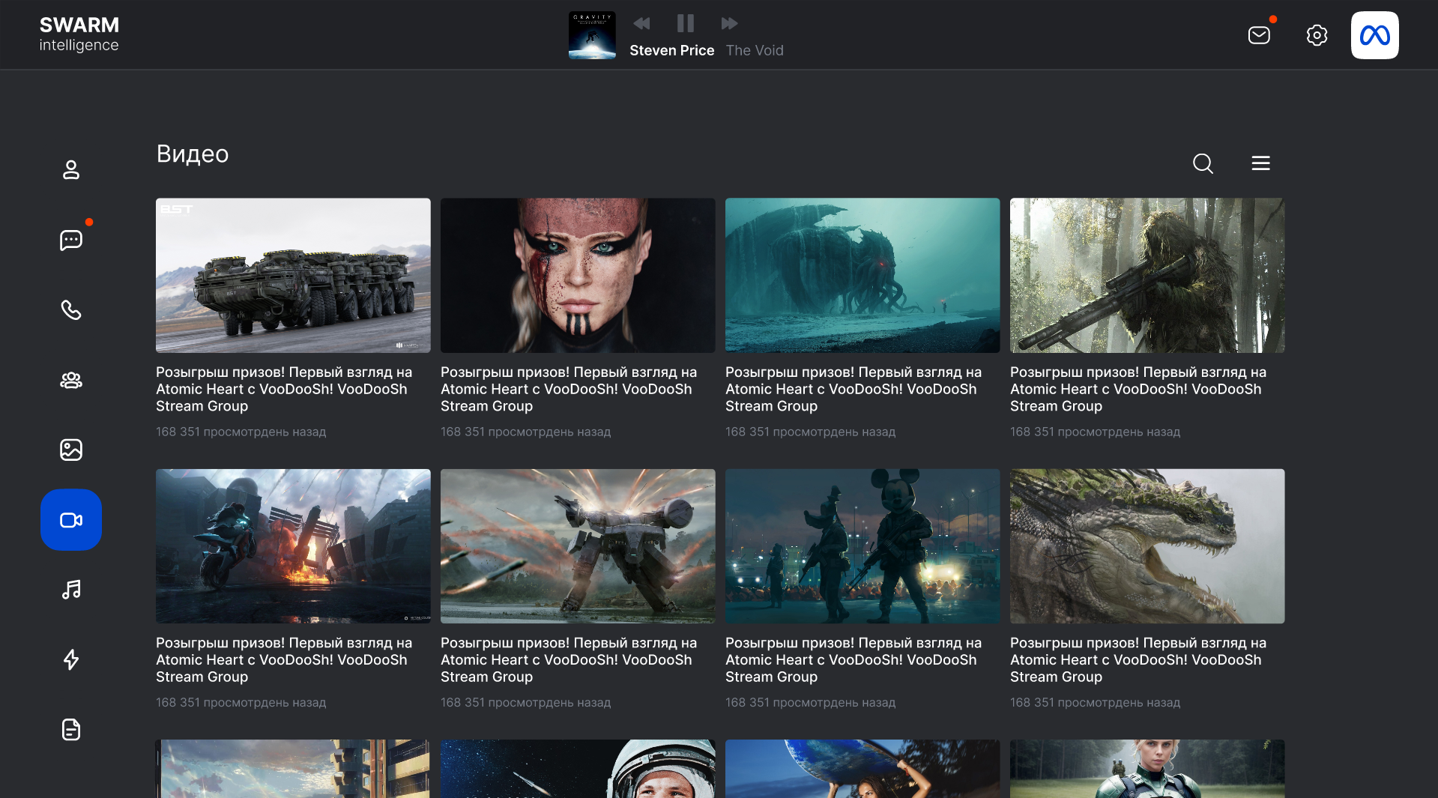The width and height of the screenshot is (1438, 798).
Task: Click the SWARM intelligence logo
Action: point(79,34)
